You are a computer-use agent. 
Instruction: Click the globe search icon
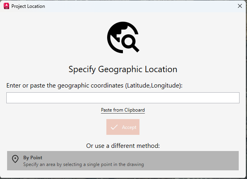(x=123, y=37)
